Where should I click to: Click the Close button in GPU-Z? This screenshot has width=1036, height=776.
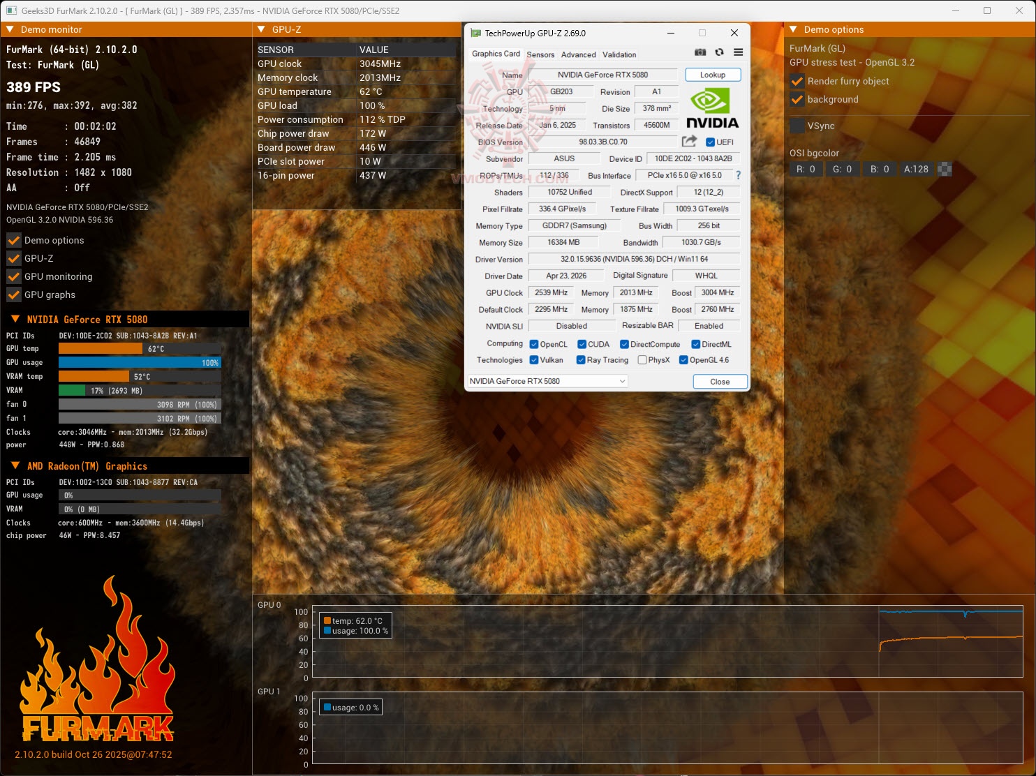tap(720, 382)
